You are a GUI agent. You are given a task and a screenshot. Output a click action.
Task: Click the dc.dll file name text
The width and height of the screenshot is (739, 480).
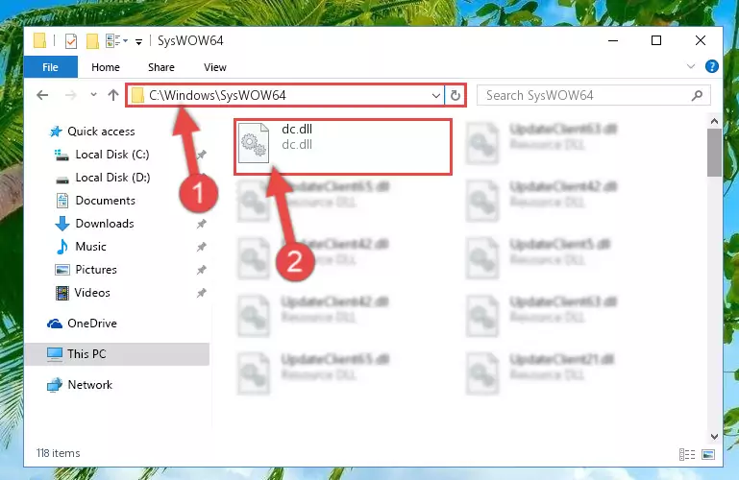297,129
